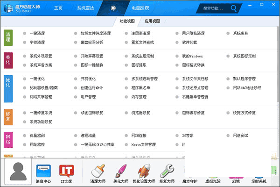Open 用户隐私清理
280x187 pixels.
pyautogui.click(x=193, y=33)
